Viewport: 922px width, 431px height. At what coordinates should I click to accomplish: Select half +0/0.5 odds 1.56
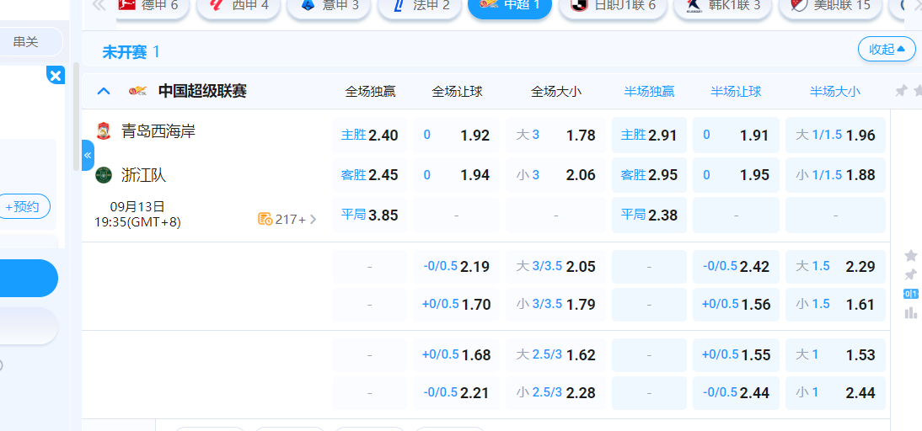(x=737, y=304)
